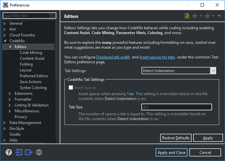Click the filter text search field
The width and height of the screenshot is (225, 161).
[29, 16]
